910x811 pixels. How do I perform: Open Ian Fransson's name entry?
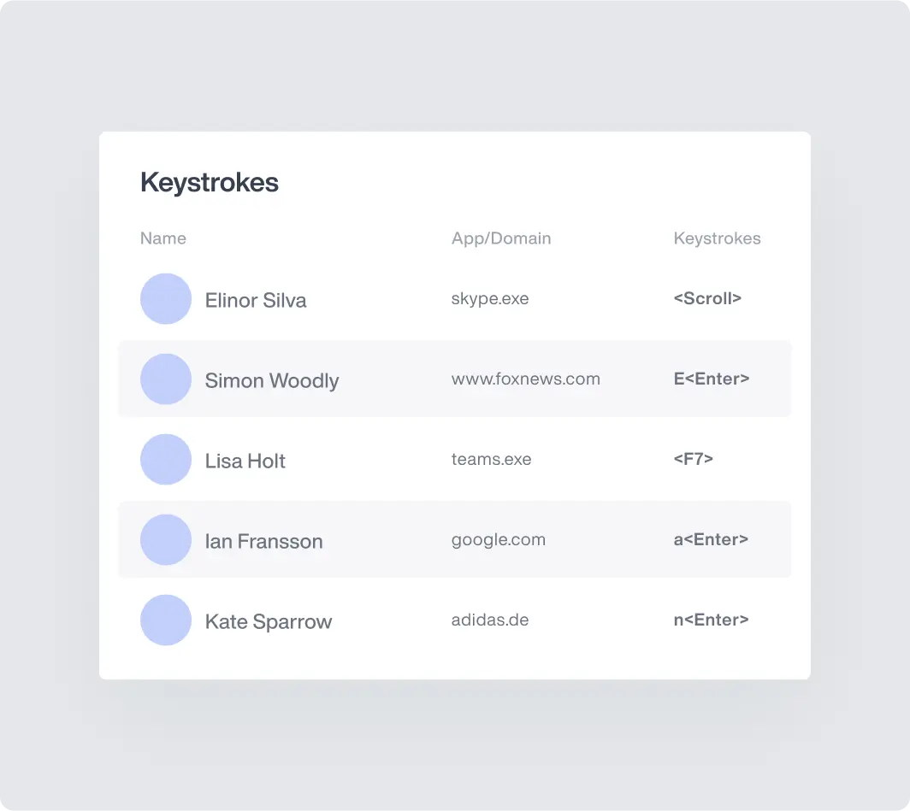pyautogui.click(x=263, y=542)
